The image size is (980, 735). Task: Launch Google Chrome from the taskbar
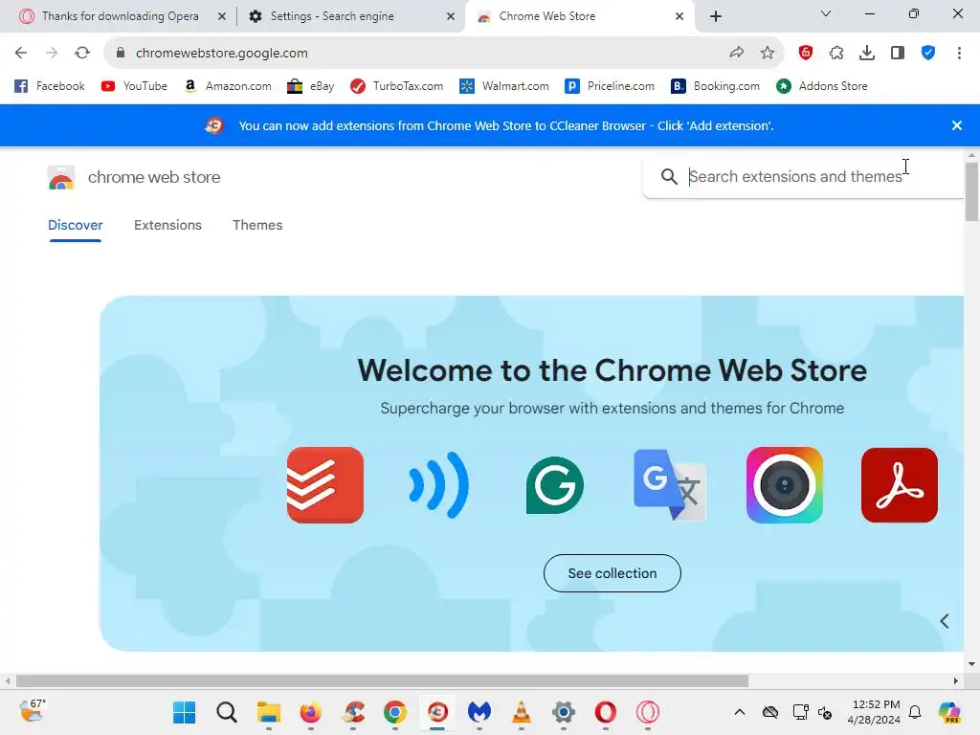pyautogui.click(x=395, y=712)
